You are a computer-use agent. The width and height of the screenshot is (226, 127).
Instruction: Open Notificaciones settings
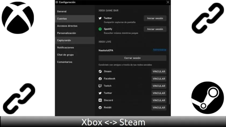click(75, 48)
